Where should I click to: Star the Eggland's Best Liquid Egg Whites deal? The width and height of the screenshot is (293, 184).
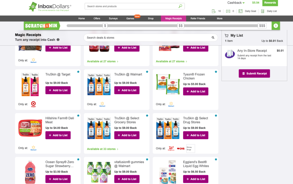point(216,159)
